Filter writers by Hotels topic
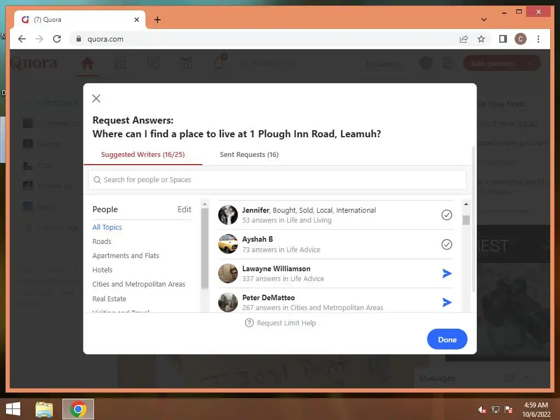The width and height of the screenshot is (560, 420). click(102, 270)
